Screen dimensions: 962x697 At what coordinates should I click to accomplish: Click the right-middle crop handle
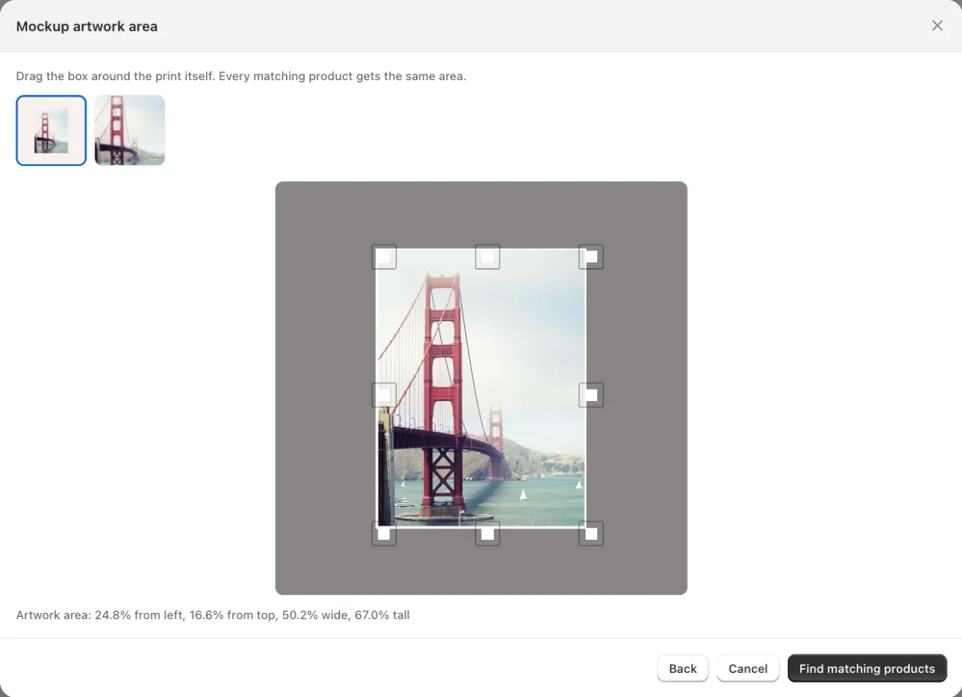(591, 395)
